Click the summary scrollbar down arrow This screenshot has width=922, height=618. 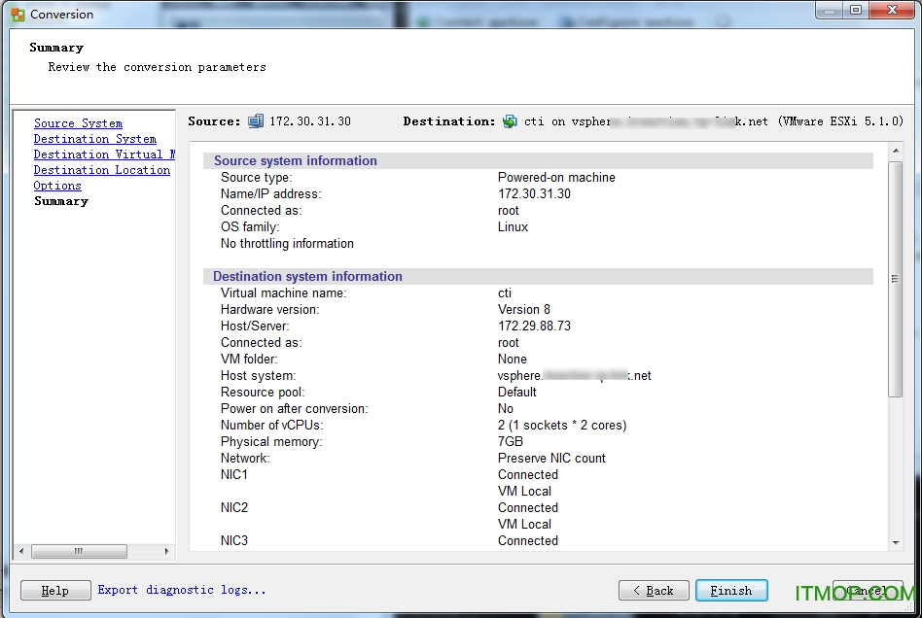click(896, 543)
